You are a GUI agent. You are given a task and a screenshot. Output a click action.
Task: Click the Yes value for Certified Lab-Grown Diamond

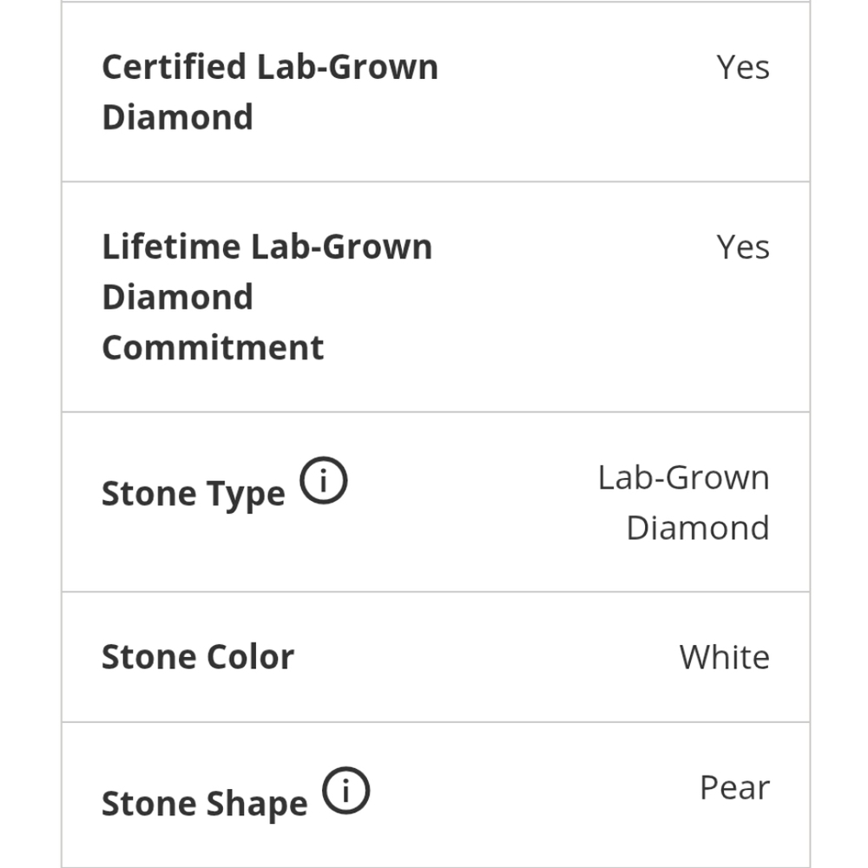pos(743,68)
